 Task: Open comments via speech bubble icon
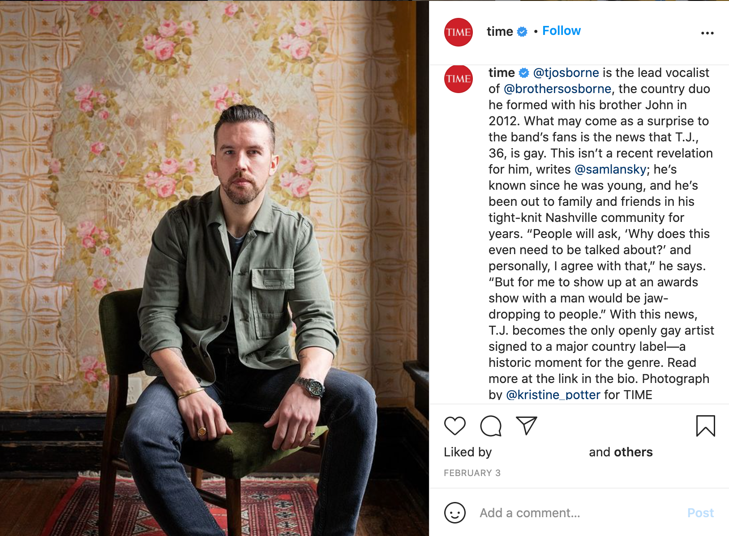pyautogui.click(x=491, y=425)
